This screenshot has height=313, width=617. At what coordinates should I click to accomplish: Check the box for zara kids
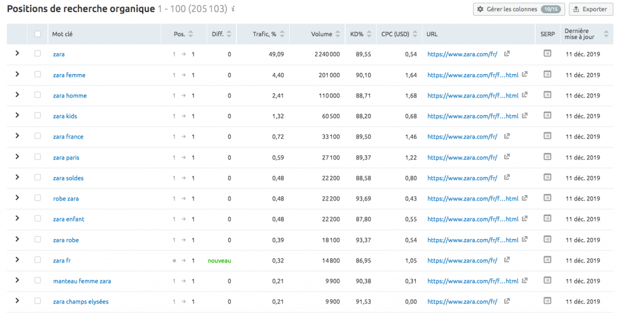[x=38, y=116]
